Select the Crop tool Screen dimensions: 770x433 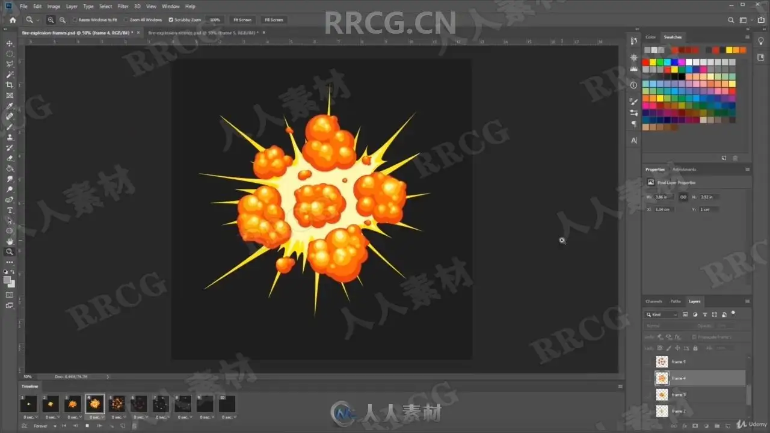10,85
